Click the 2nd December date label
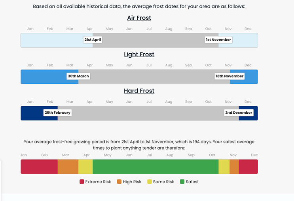Screen dimensions: 294x201 [x=238, y=113]
